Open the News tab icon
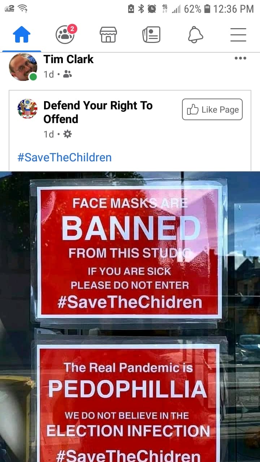 (x=151, y=35)
